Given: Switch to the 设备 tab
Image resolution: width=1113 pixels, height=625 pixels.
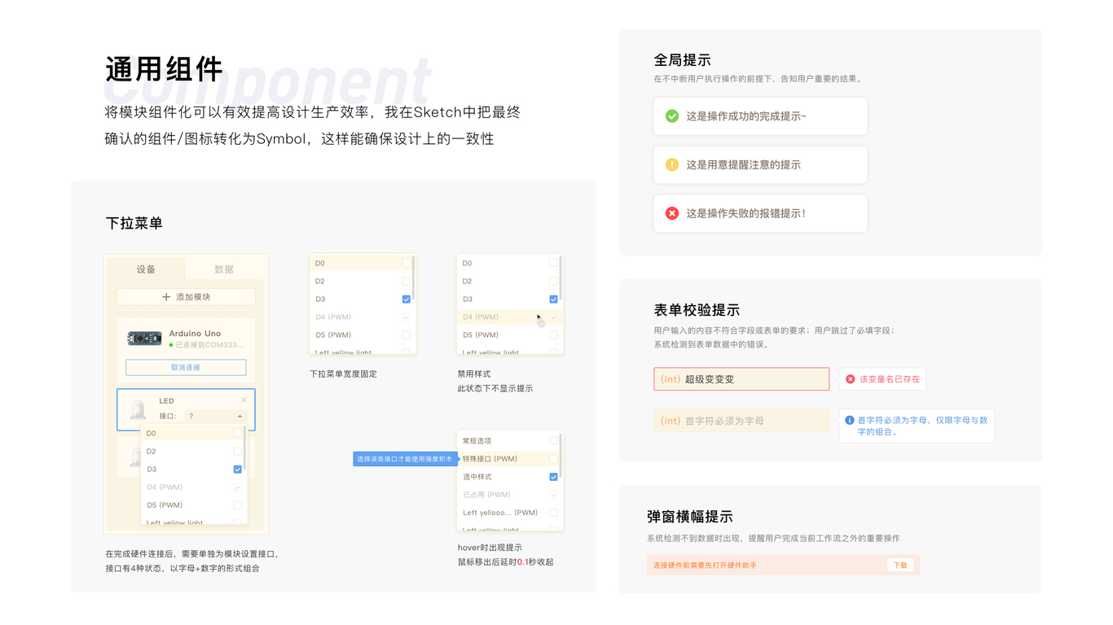Looking at the screenshot, I should 146,269.
